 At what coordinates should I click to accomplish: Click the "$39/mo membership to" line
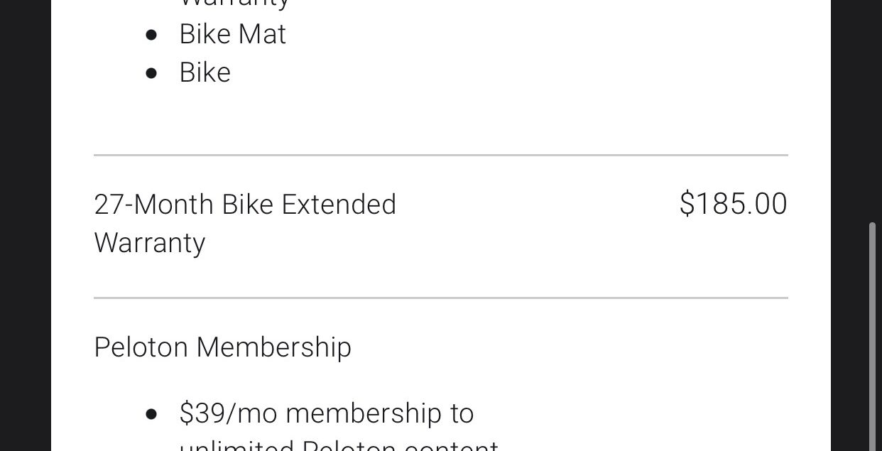[327, 413]
